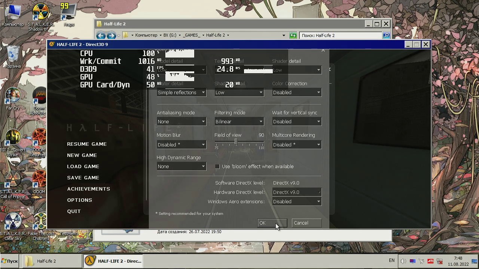Confirm video settings with the OK button

pos(272,223)
